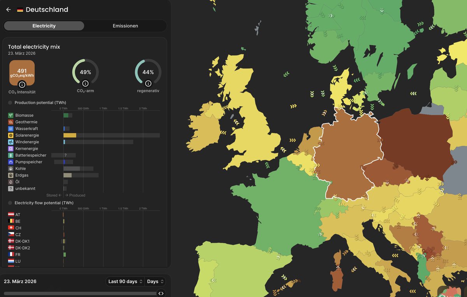This screenshot has width=467, height=297.
Task: Click the Luxembourg flag icon for LU
Action: 11,261
